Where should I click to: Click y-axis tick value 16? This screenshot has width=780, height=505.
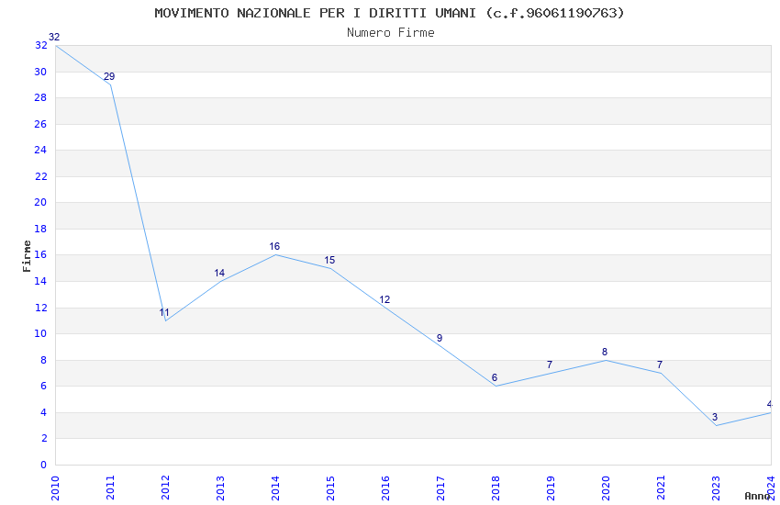click(x=40, y=254)
